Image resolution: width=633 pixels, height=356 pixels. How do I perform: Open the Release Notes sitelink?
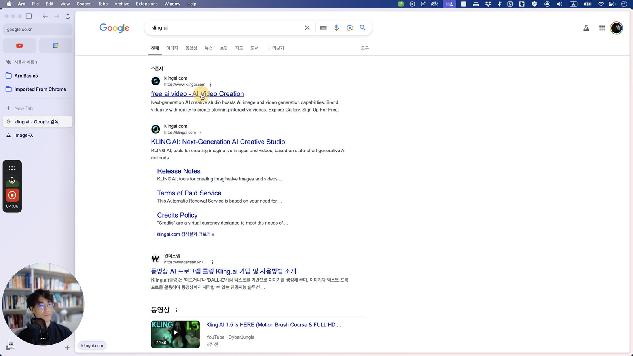pyautogui.click(x=179, y=171)
